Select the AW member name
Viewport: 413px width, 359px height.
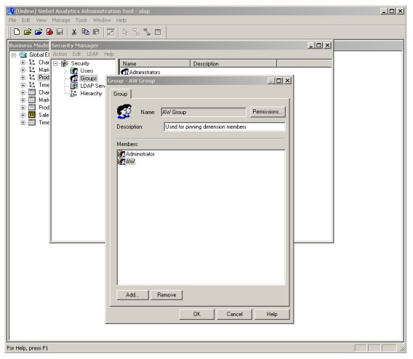pos(130,161)
